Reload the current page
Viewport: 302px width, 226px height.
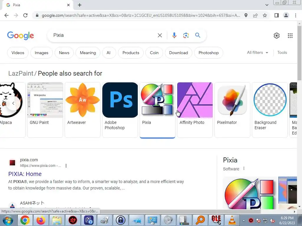(x=25, y=15)
